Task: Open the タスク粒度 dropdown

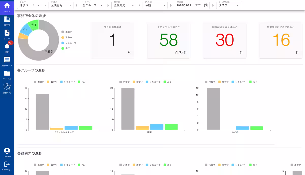Action: point(228,5)
